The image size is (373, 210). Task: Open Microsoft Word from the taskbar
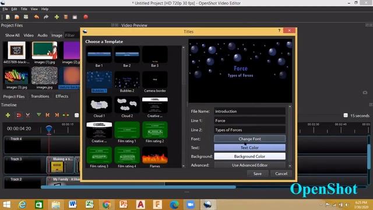[72, 205]
